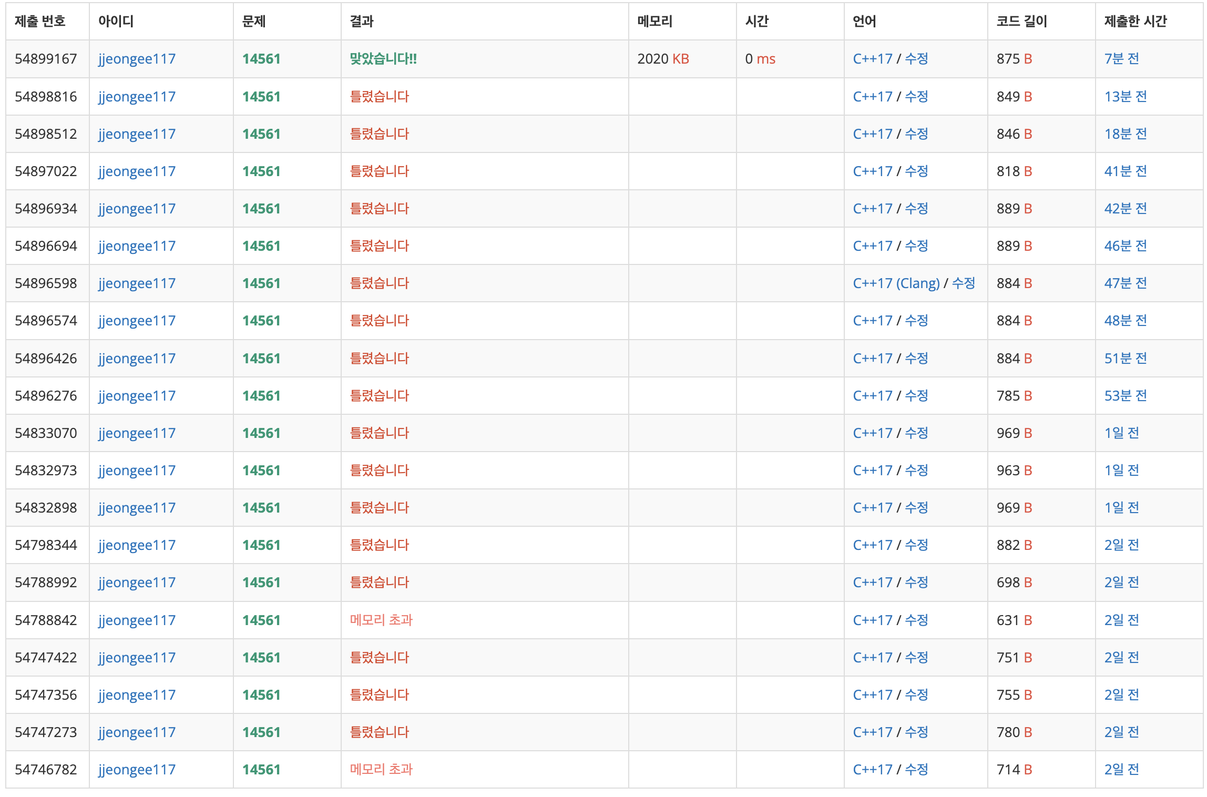Click user jjeongee117 in submission 54833070 row
The width and height of the screenshot is (1207, 797).
137,433
